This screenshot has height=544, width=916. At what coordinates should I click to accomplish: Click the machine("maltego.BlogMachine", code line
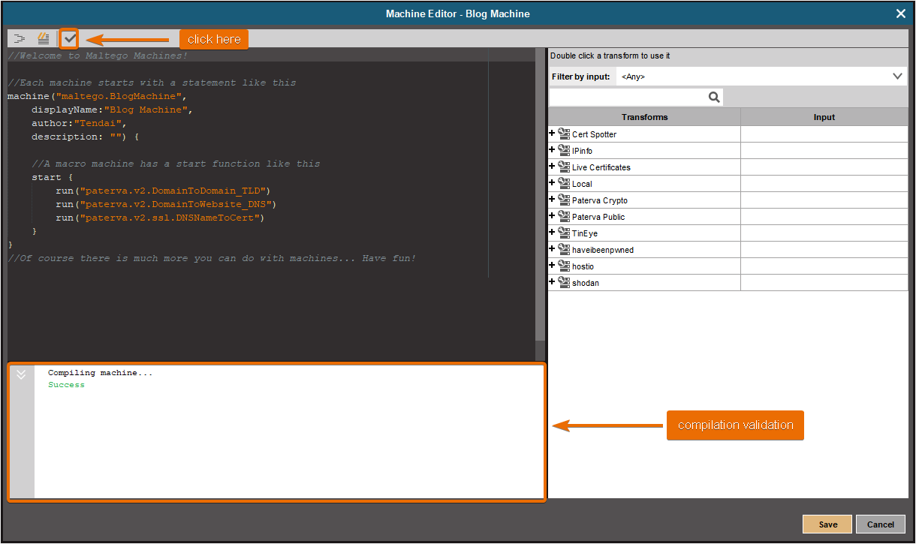point(96,96)
